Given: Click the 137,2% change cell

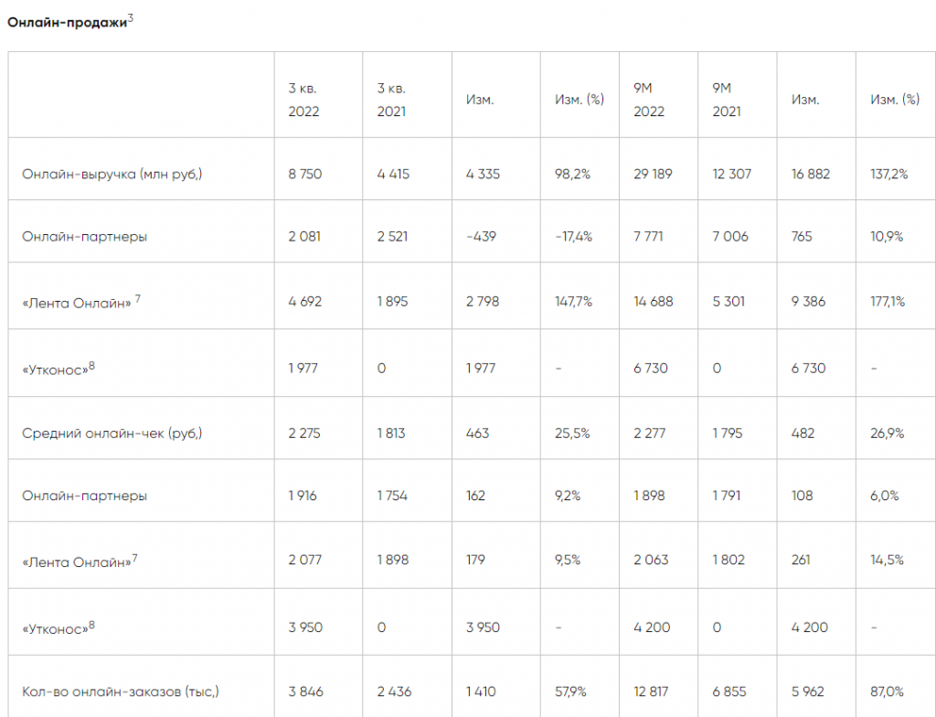Looking at the screenshot, I should (889, 174).
